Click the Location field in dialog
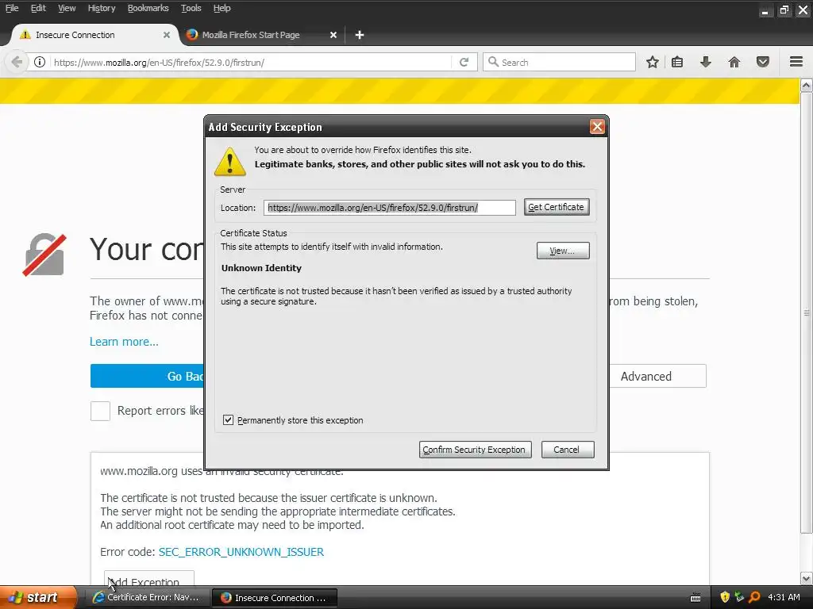813x609 pixels. point(389,208)
